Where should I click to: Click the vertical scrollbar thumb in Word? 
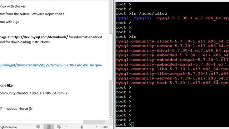pyautogui.click(x=111, y=57)
